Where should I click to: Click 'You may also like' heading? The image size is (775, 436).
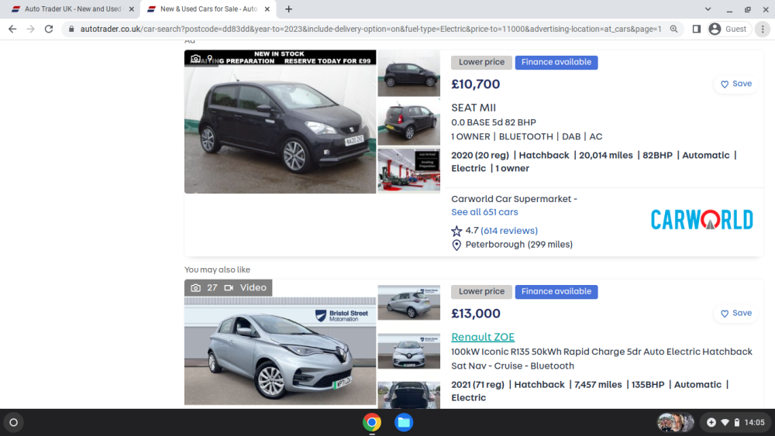click(x=217, y=269)
